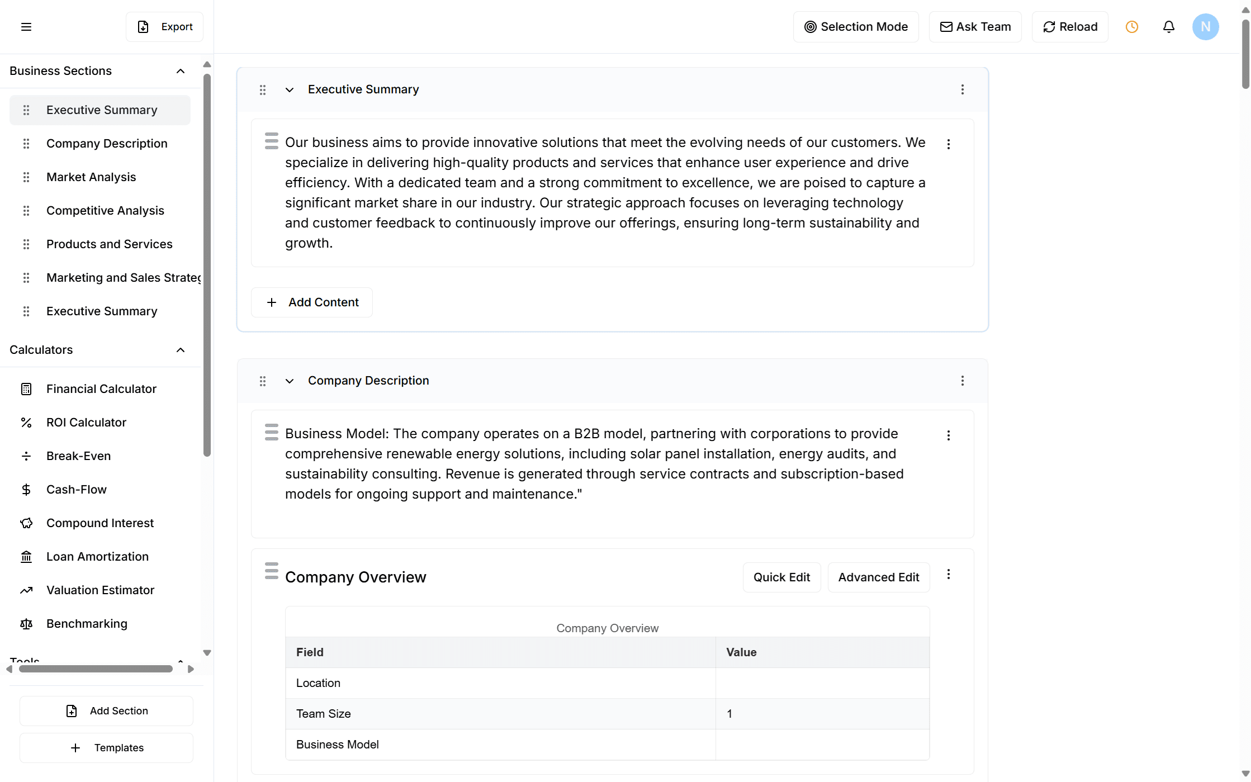Click Add Content in Executive Summary
The image size is (1251, 782).
tap(312, 302)
